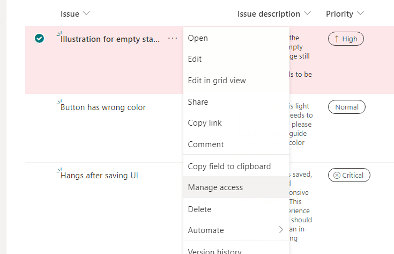
Task: Expand the Automate submenu arrow
Action: tap(281, 230)
